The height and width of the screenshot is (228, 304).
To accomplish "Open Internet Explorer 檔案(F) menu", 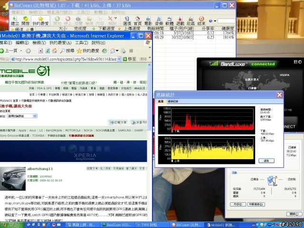I will tap(6, 43).
